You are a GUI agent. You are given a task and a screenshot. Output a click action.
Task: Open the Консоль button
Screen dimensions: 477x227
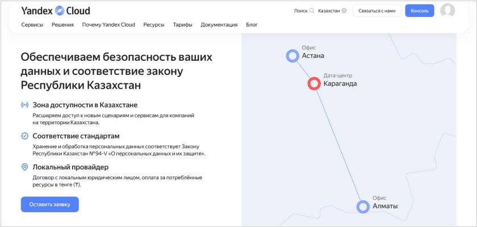pyautogui.click(x=420, y=11)
